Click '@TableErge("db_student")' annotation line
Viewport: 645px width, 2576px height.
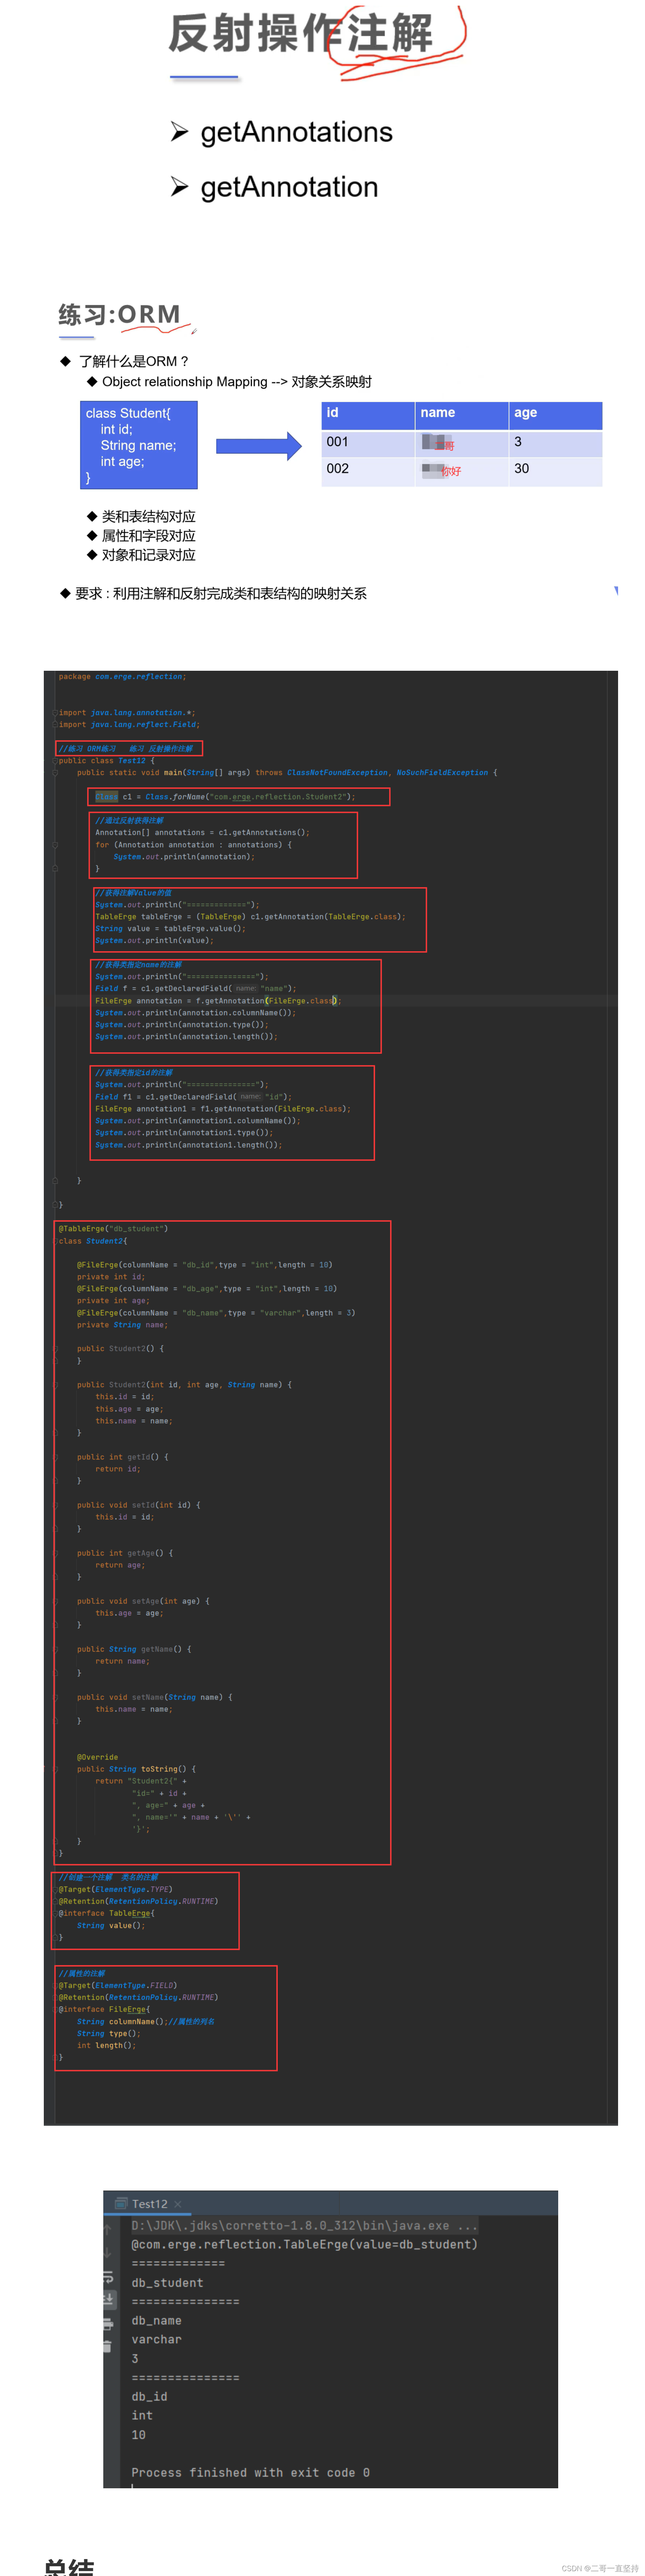[113, 1229]
